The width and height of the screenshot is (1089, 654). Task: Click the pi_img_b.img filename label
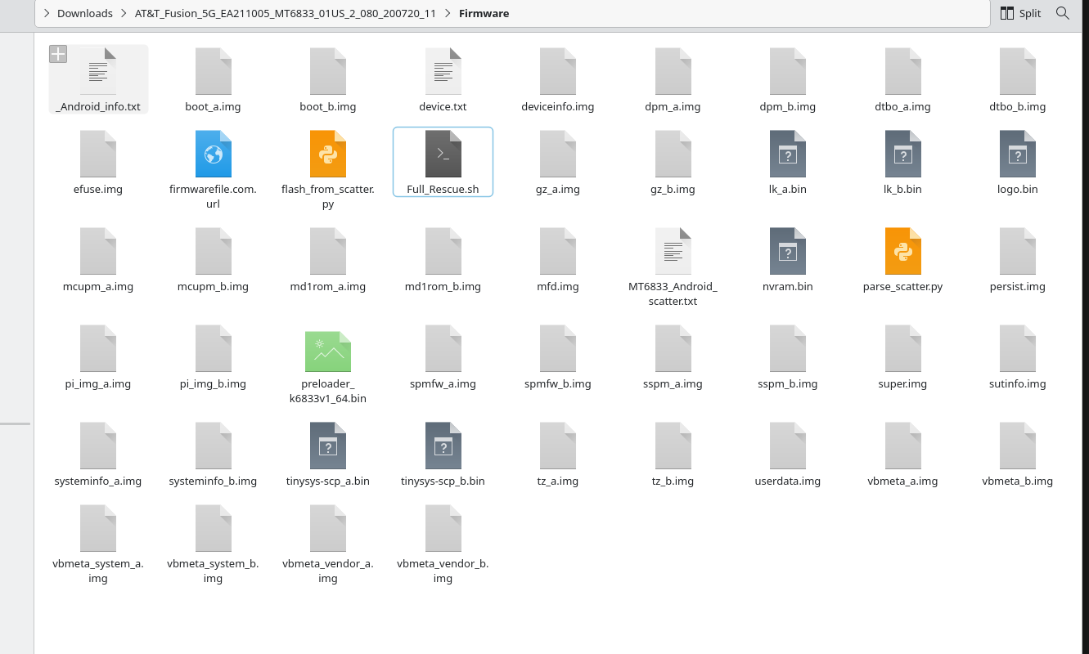click(213, 383)
